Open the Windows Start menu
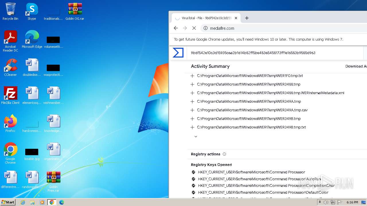The image size is (367, 206). (8, 202)
